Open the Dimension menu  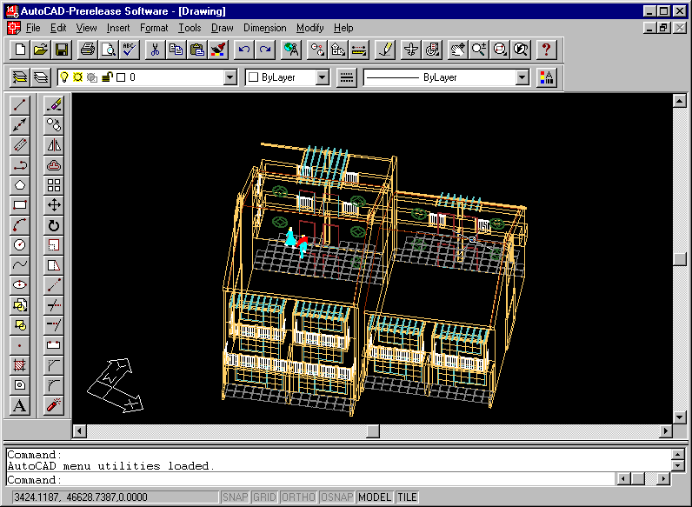tap(264, 28)
